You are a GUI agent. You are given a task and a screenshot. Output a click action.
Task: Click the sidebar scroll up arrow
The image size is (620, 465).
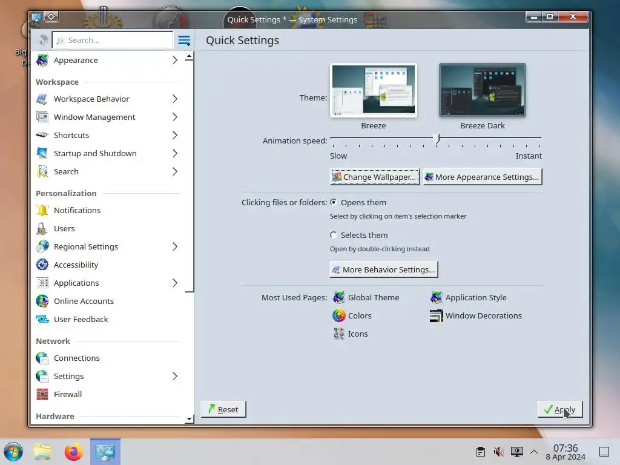[x=189, y=56]
